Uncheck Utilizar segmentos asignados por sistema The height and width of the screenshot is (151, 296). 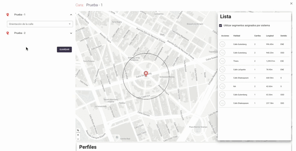click(220, 25)
